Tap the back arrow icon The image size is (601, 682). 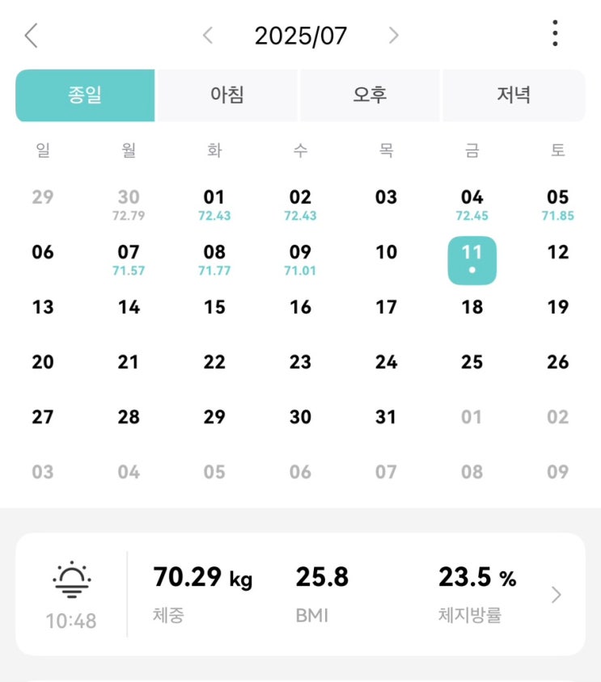(x=32, y=36)
